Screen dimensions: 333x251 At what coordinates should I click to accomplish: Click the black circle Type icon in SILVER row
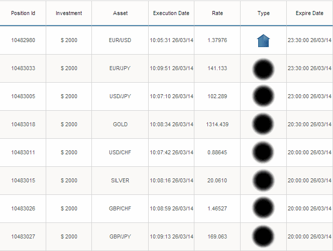pyautogui.click(x=263, y=180)
